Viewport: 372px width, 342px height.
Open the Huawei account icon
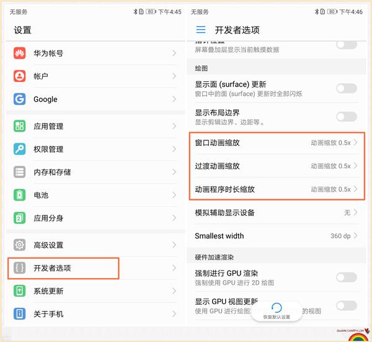19,53
